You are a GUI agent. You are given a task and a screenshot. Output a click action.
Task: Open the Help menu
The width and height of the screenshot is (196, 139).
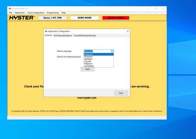pos(63,13)
